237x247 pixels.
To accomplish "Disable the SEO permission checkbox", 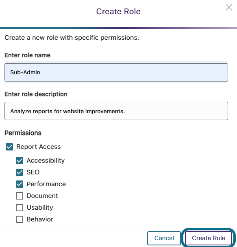I will pos(20,172).
